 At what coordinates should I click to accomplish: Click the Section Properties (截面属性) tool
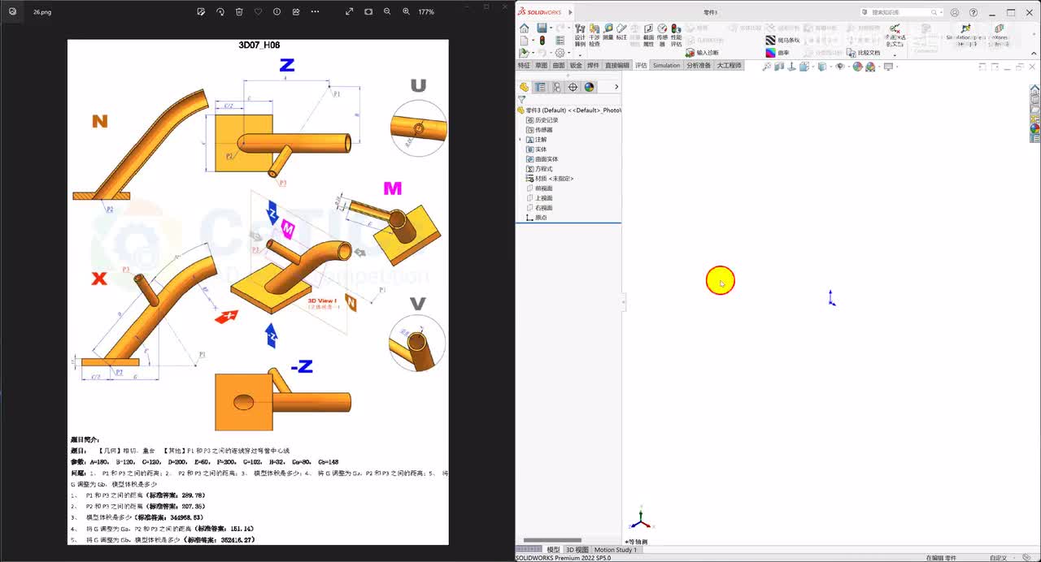(x=648, y=35)
